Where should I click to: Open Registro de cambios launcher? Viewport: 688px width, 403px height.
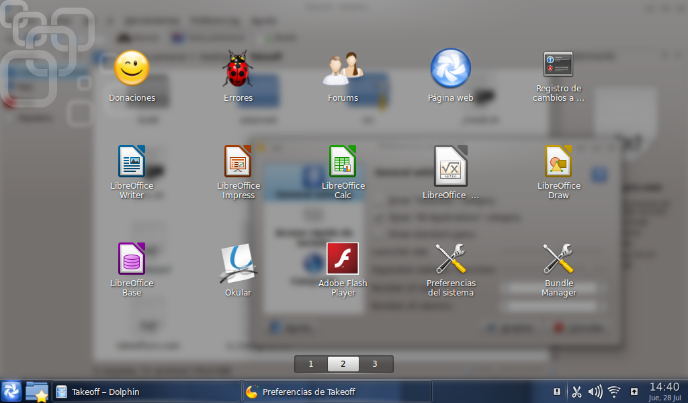[x=558, y=64]
